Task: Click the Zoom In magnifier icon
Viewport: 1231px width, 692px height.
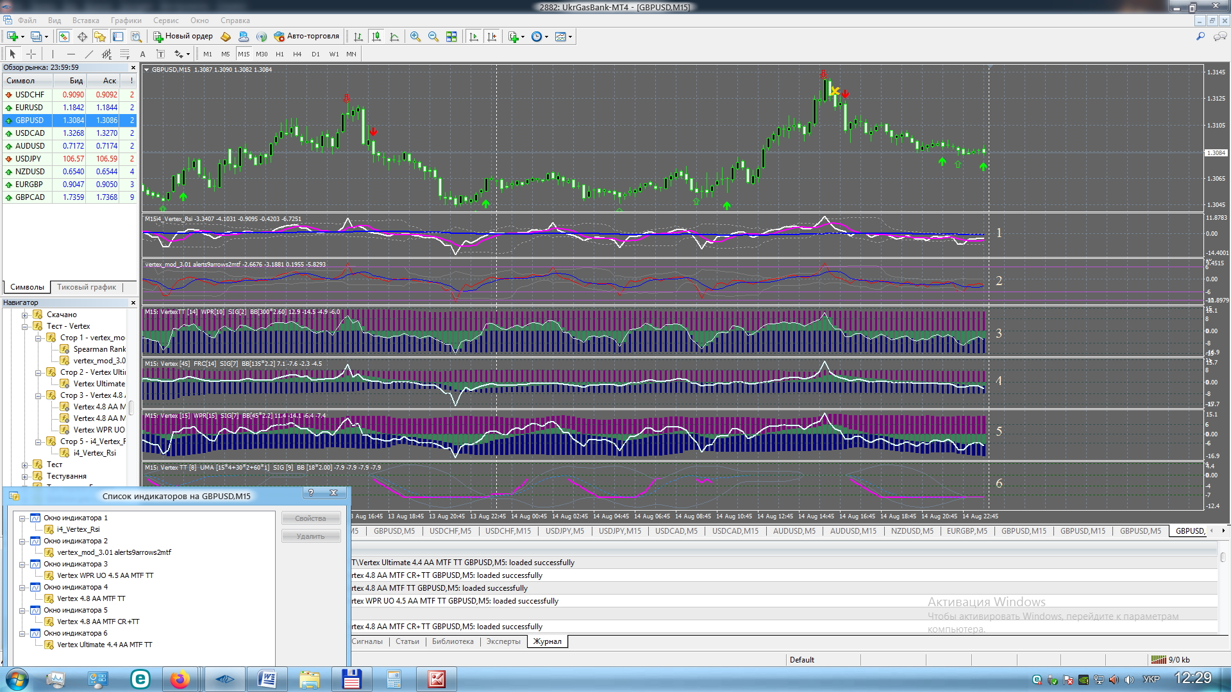Action: coord(415,37)
